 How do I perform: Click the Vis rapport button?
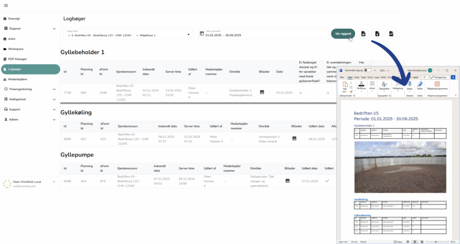tap(343, 34)
